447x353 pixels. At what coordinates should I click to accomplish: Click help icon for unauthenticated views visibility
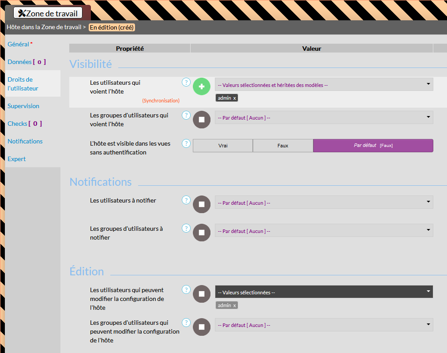(186, 143)
